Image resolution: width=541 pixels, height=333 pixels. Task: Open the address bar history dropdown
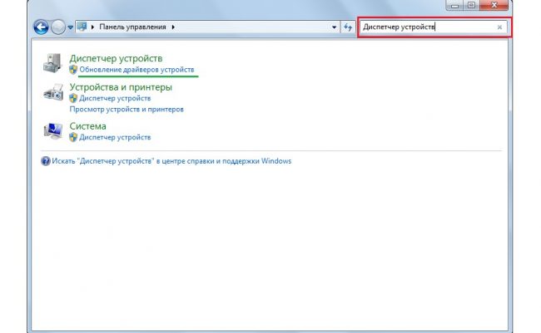tap(334, 27)
